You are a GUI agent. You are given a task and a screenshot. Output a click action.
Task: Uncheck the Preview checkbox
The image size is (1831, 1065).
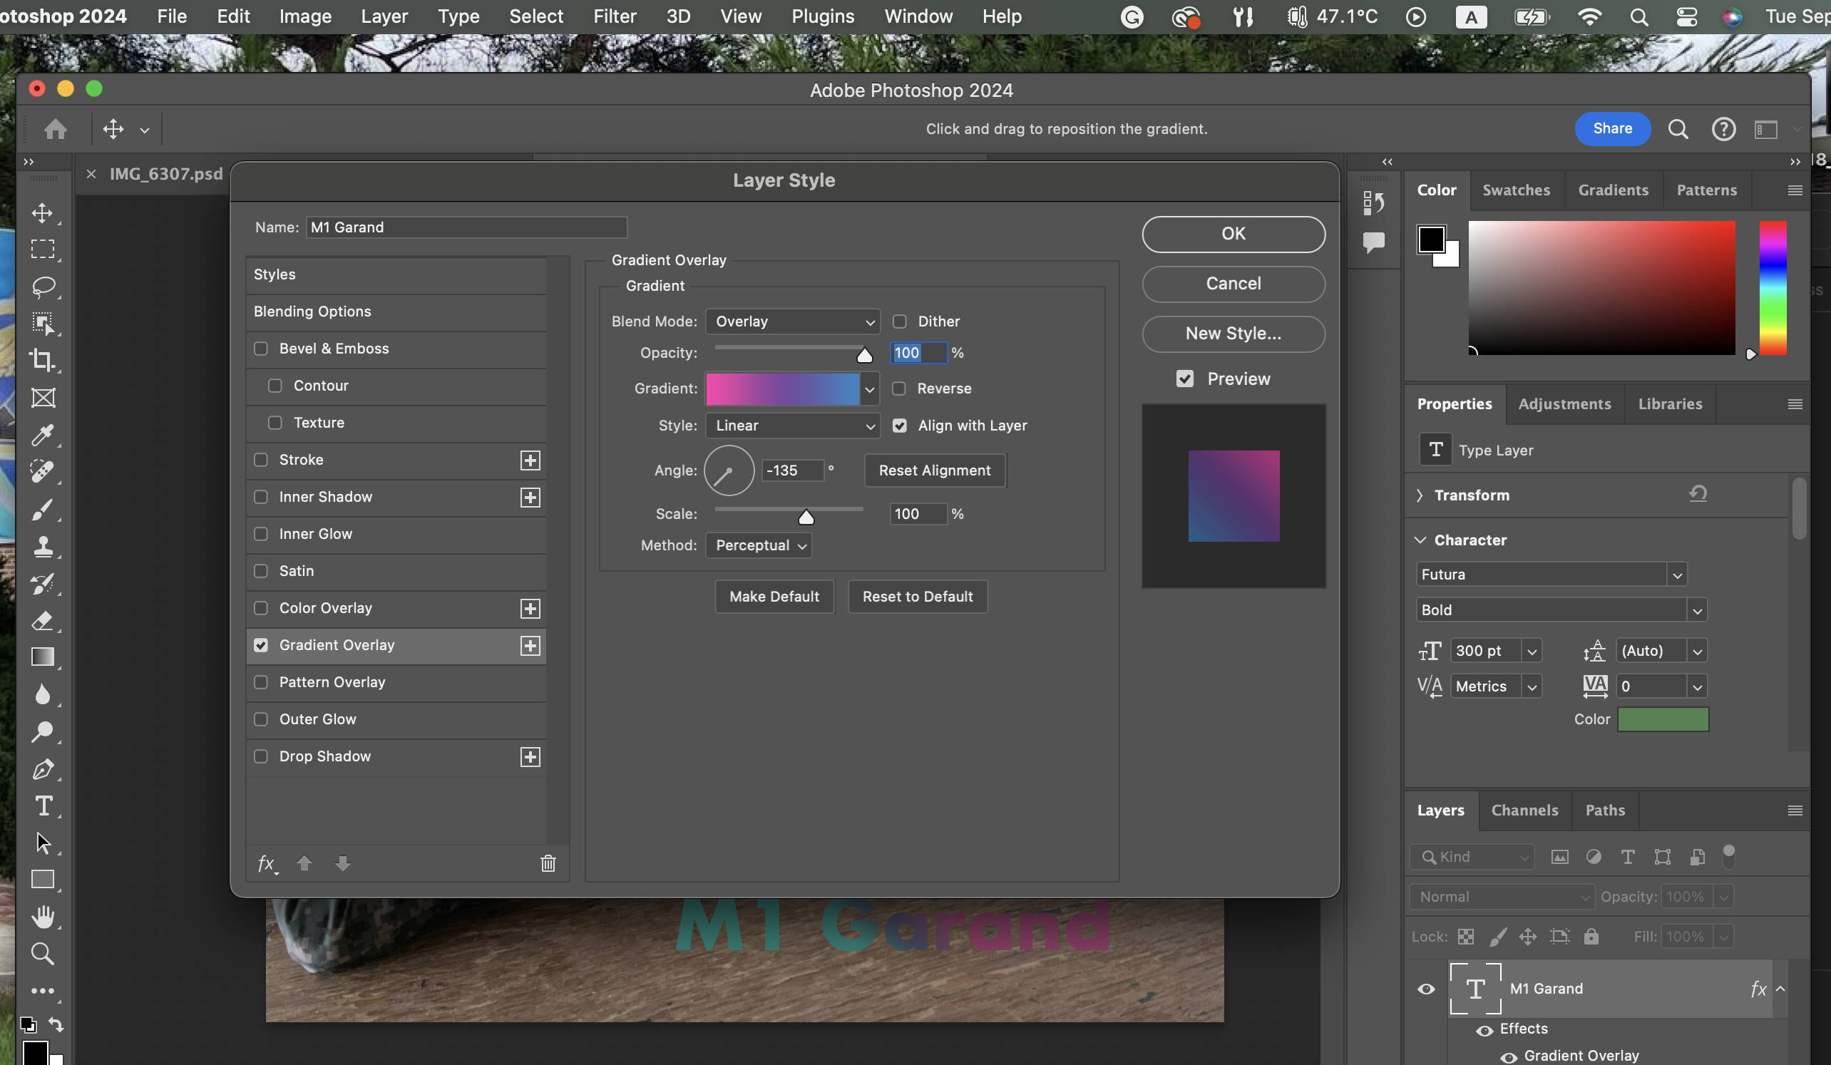(x=1185, y=379)
